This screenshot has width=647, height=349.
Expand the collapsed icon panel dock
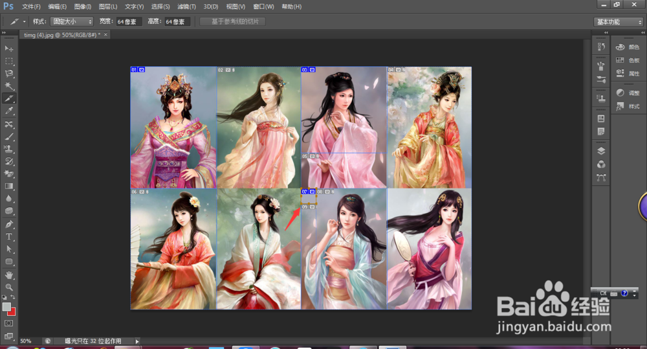(x=606, y=32)
